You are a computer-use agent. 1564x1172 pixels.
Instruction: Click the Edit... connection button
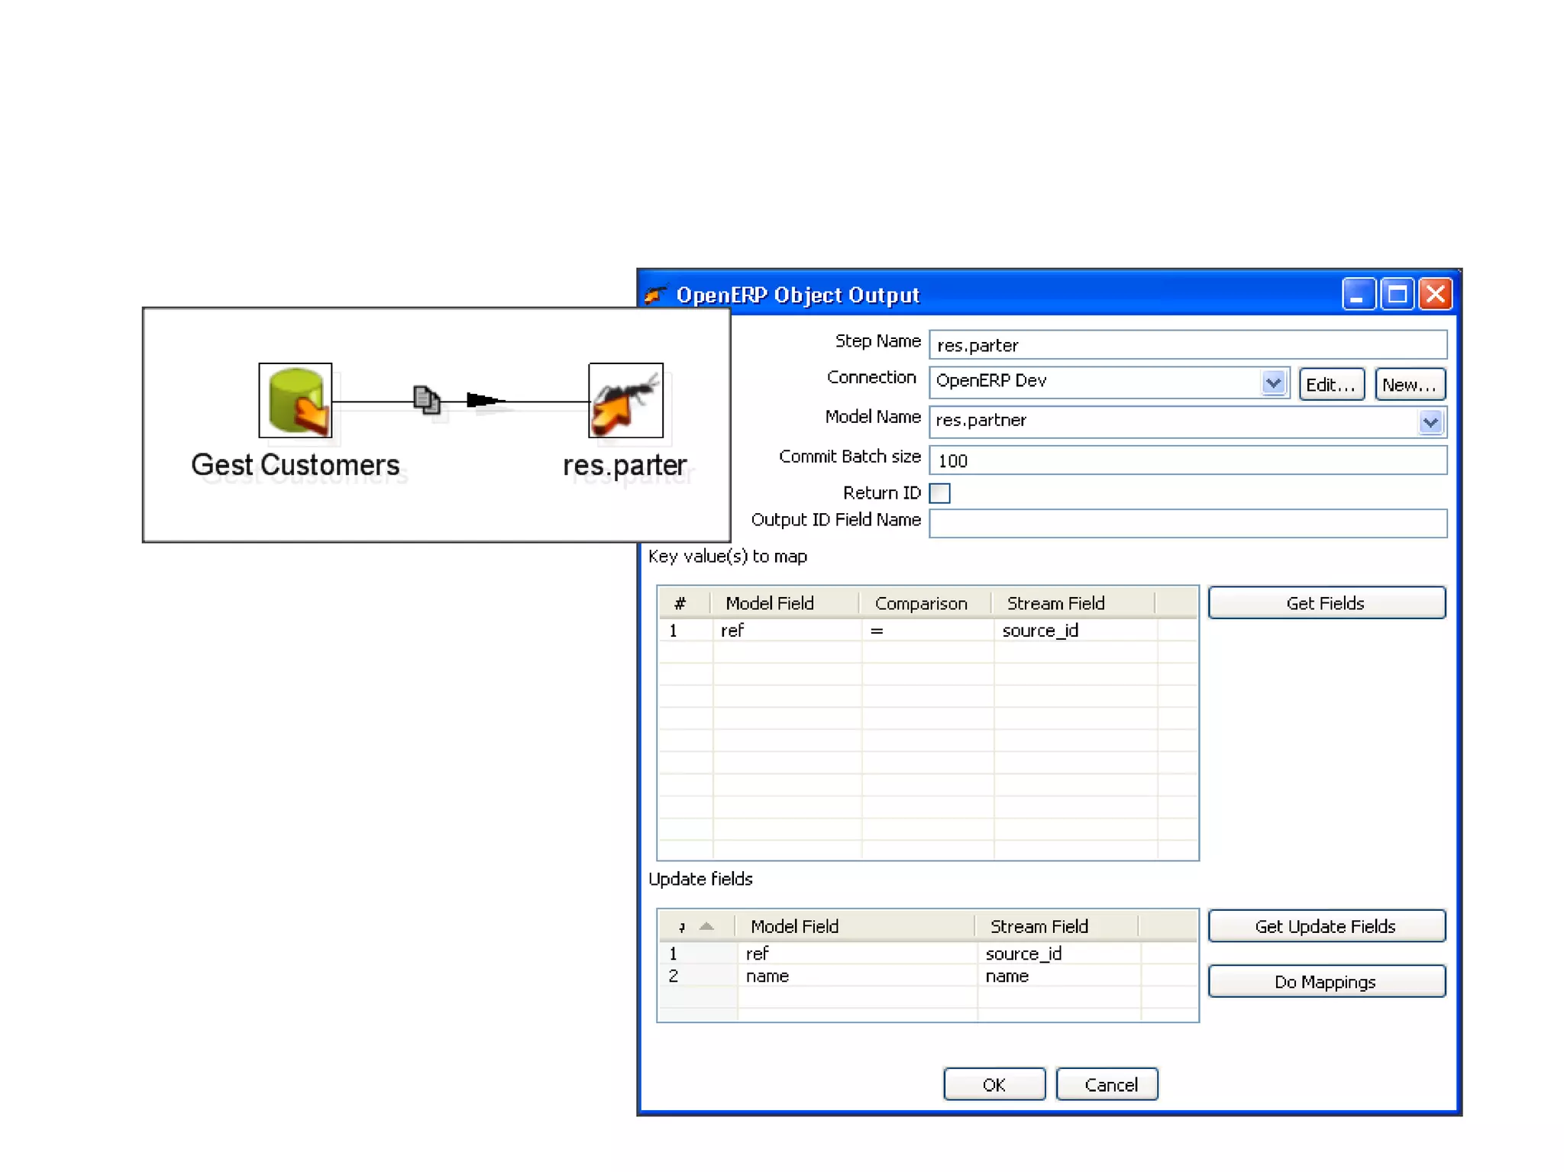click(1330, 384)
